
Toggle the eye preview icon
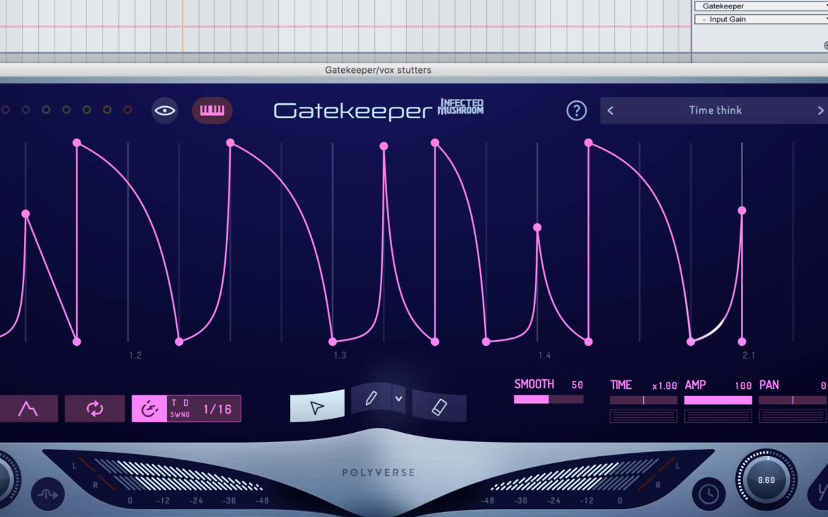(x=164, y=110)
